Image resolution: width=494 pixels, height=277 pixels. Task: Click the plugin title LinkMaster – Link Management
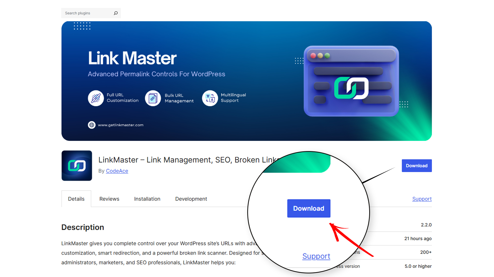[x=189, y=160]
